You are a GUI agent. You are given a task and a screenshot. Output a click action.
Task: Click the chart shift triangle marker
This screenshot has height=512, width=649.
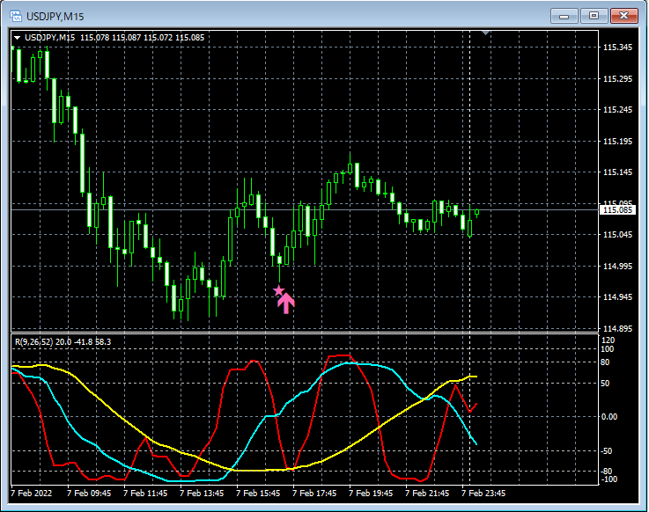click(x=486, y=33)
